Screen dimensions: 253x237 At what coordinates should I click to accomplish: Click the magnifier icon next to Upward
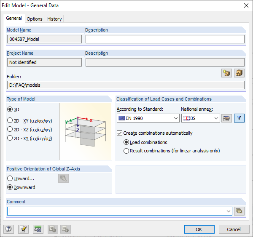coord(63,178)
